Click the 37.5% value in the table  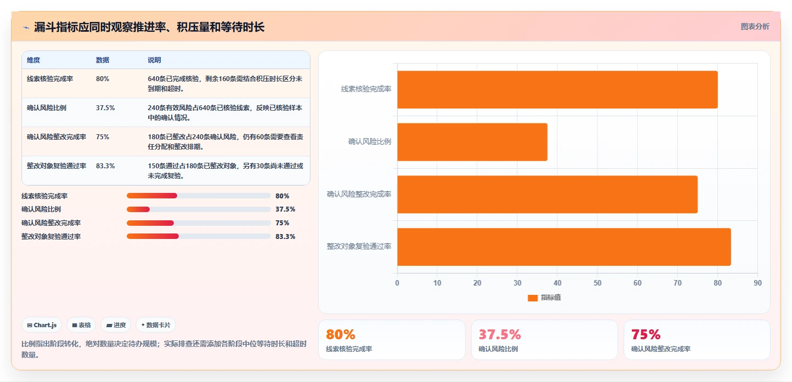tap(105, 108)
